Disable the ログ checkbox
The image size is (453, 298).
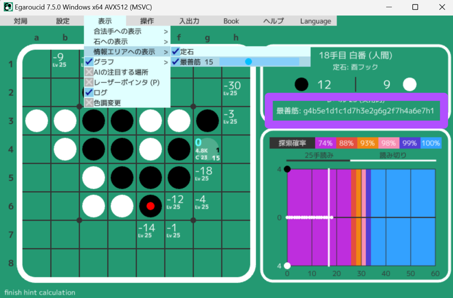pyautogui.click(x=89, y=92)
